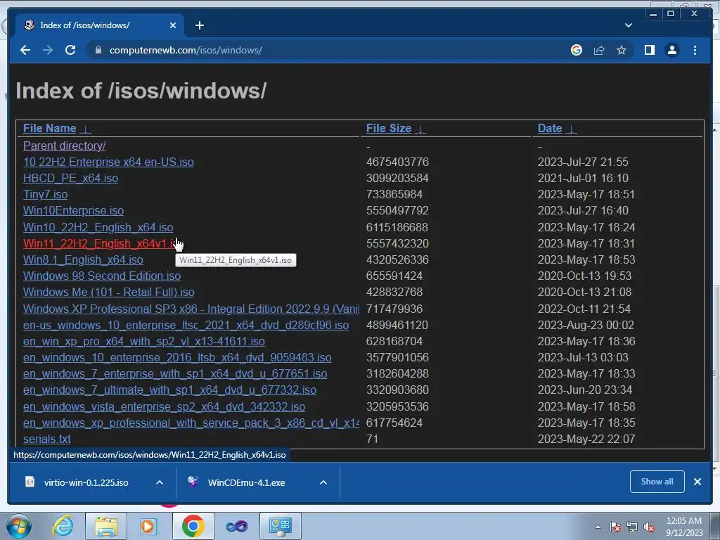Open Windows Explorer from taskbar
This screenshot has width=720, height=540.
click(x=106, y=526)
